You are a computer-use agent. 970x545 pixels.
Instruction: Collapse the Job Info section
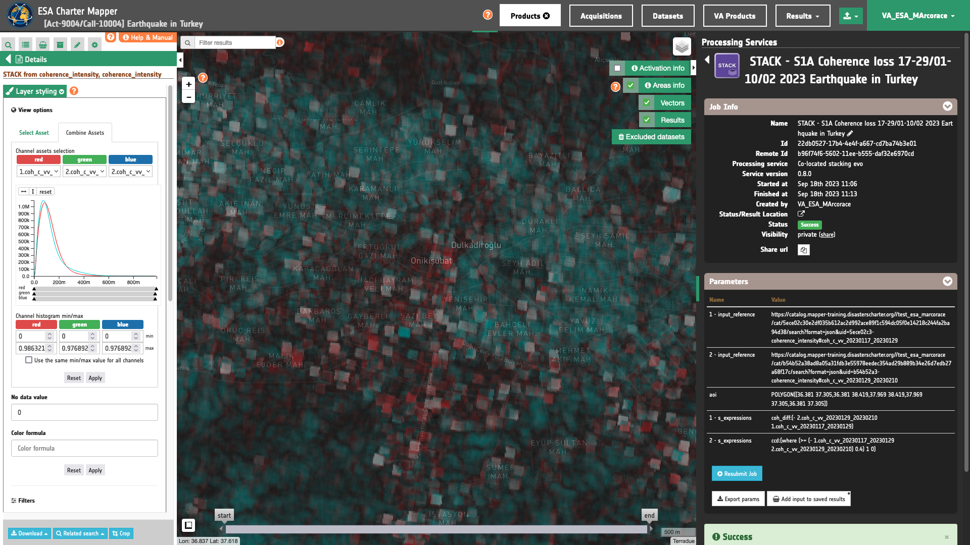947,106
